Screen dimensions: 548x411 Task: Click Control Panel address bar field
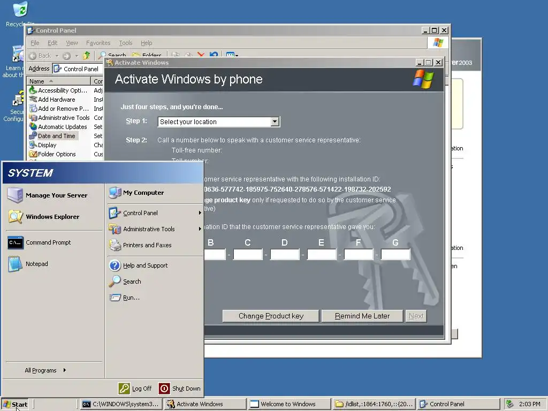[78, 69]
